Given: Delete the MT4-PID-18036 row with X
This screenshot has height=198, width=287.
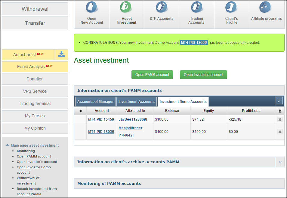Looking at the screenshot, I should pos(280,132).
